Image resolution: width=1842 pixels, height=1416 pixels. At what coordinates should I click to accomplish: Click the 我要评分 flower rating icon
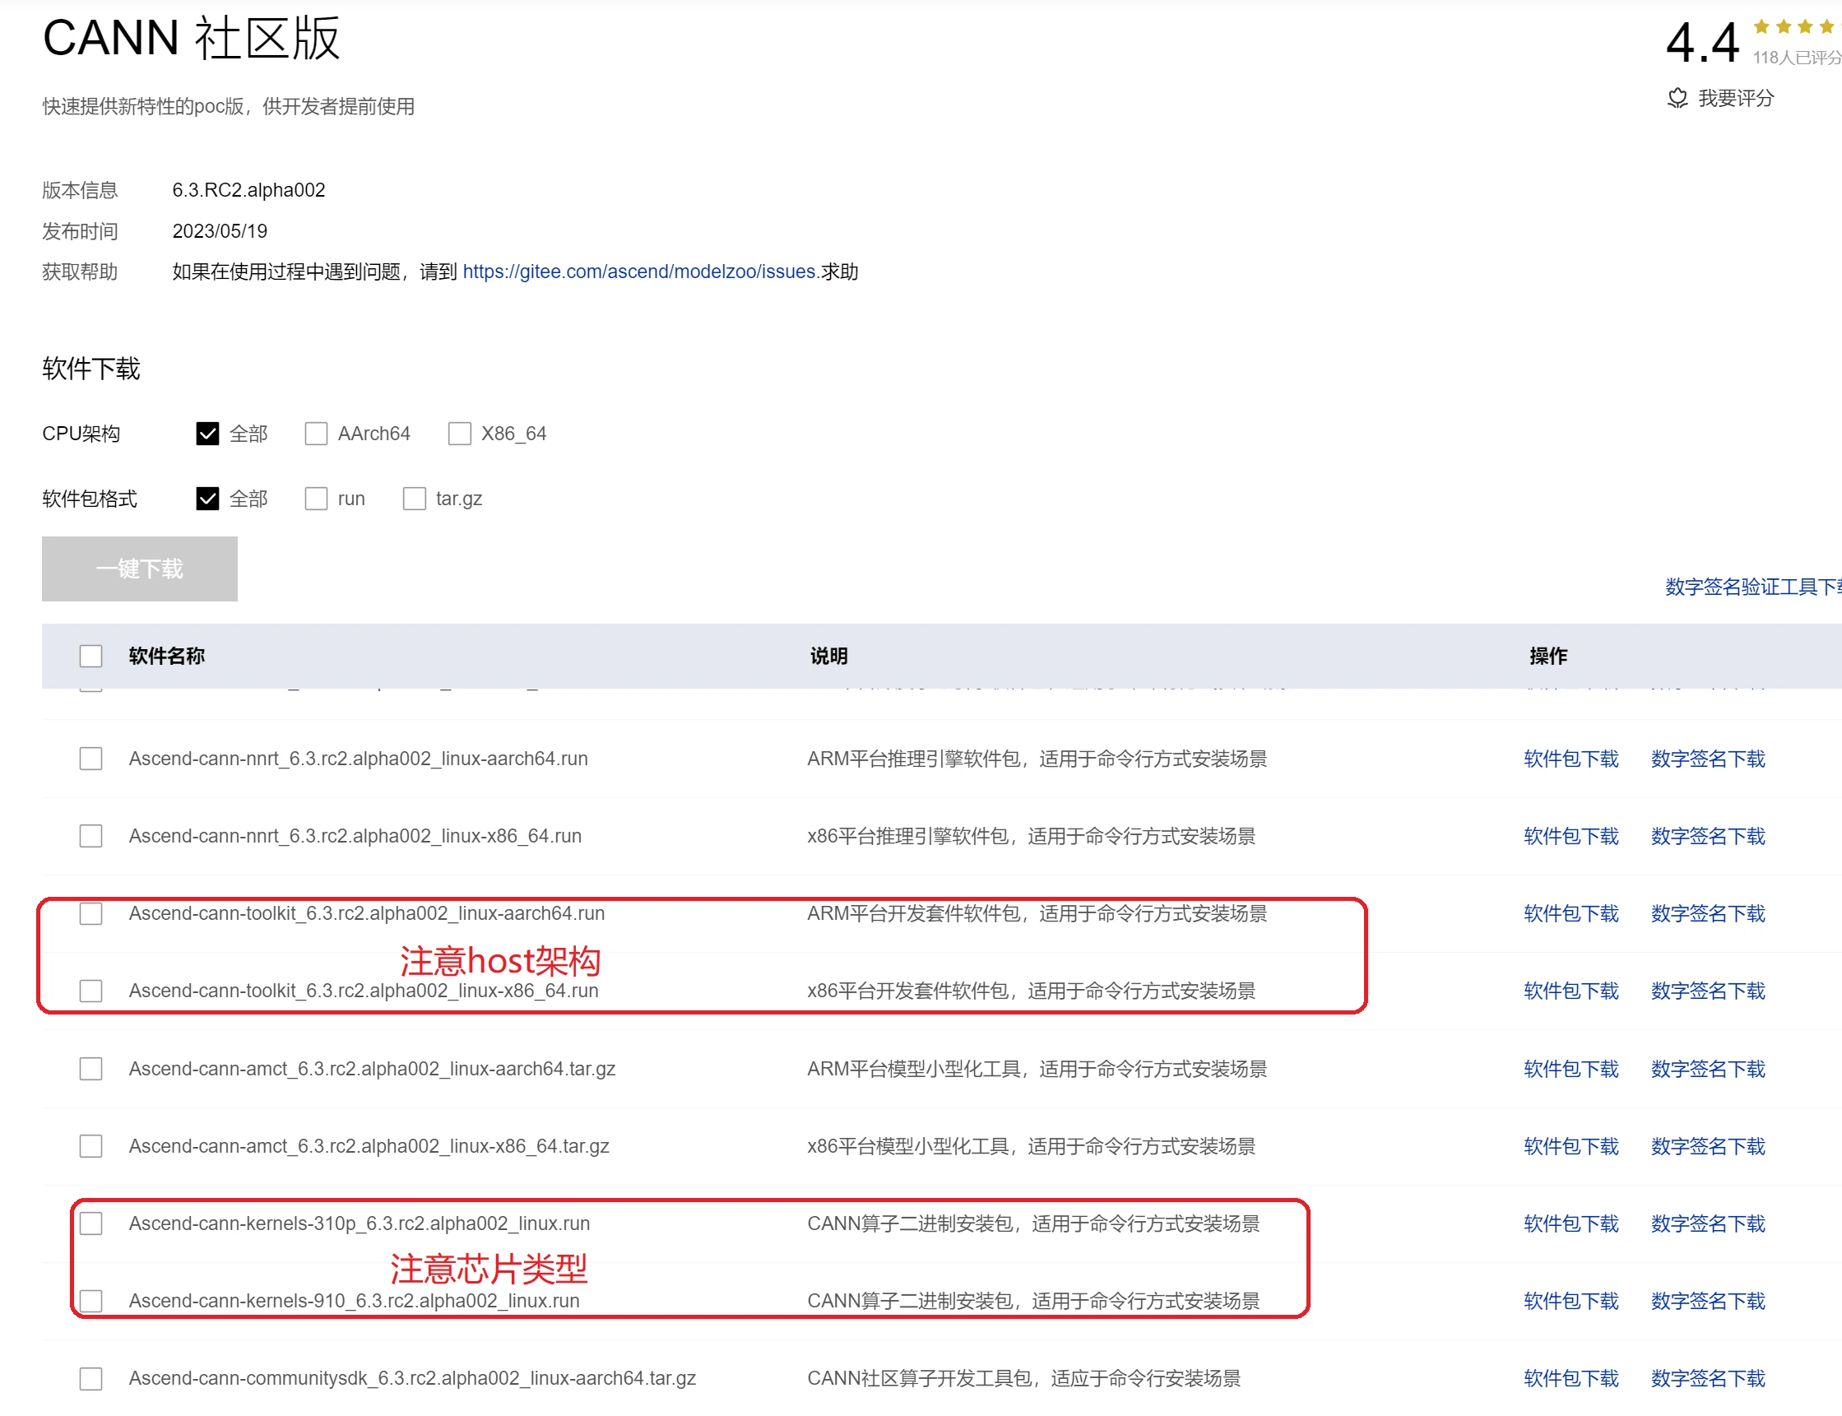[x=1678, y=98]
